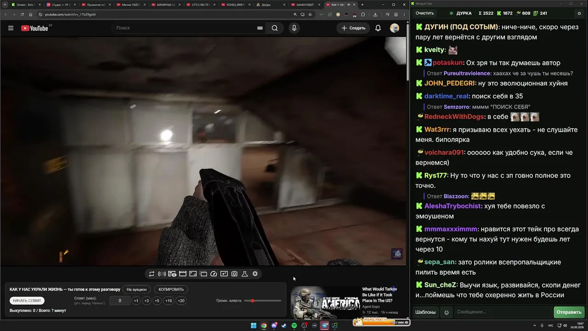Switch to the 'Студия — VK' tab

pyautogui.click(x=61, y=5)
